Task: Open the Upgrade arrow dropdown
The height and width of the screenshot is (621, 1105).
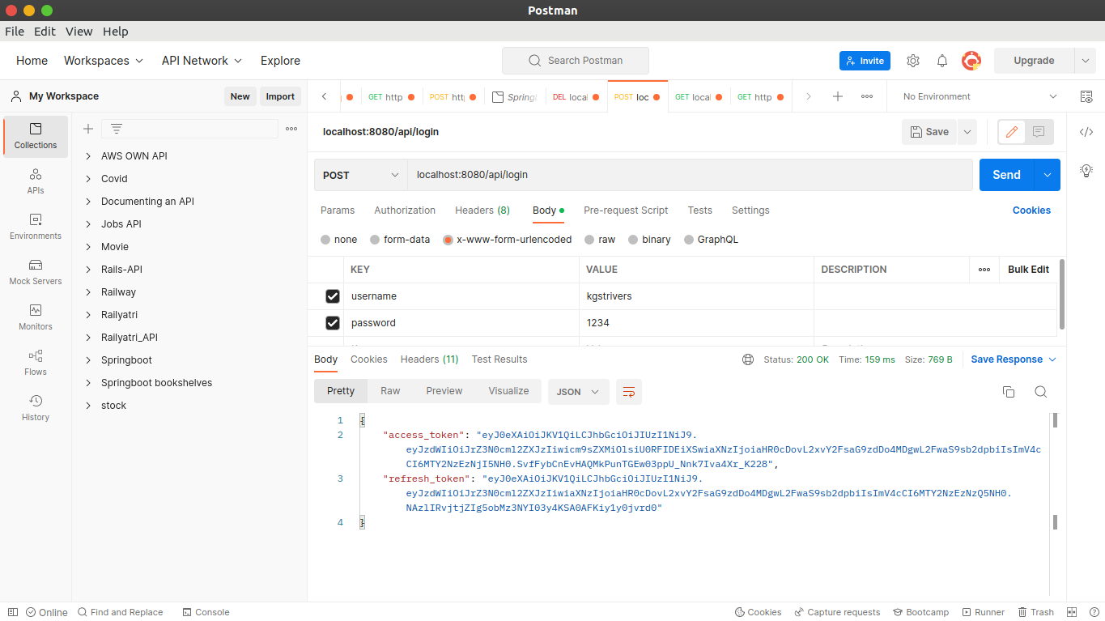Action: 1085,61
